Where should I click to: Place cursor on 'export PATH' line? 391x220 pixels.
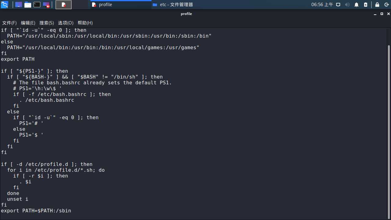[18, 59]
